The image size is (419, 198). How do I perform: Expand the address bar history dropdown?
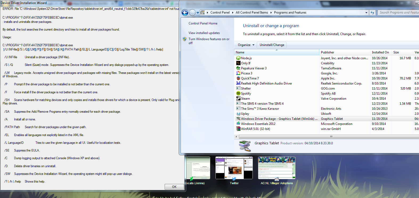pos(366,12)
